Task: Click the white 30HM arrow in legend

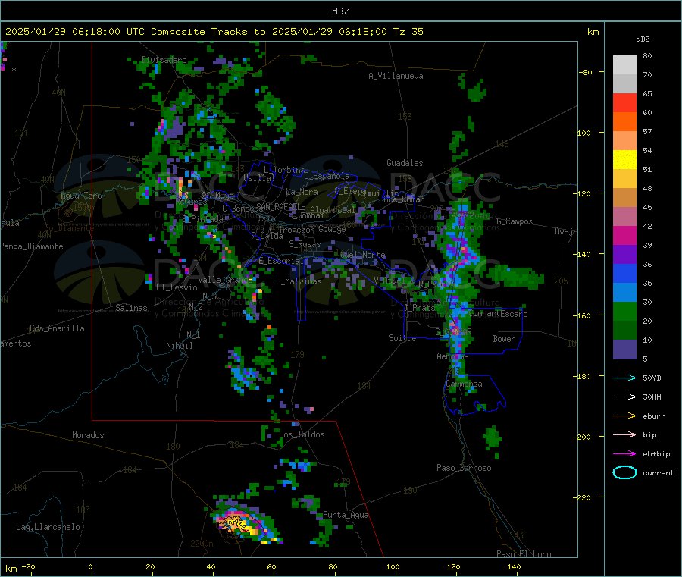Action: pos(624,397)
